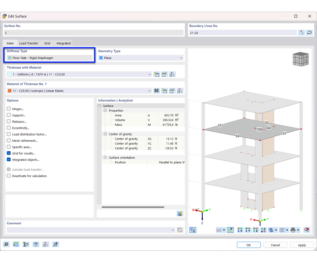Collapse the Surface tree node

pos(99,106)
